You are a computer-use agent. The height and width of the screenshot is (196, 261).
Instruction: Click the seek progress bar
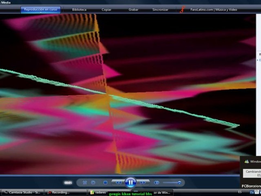click(x=120, y=175)
